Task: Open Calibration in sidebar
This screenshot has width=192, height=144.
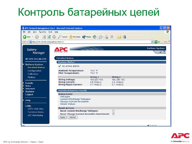Action: [33, 74]
